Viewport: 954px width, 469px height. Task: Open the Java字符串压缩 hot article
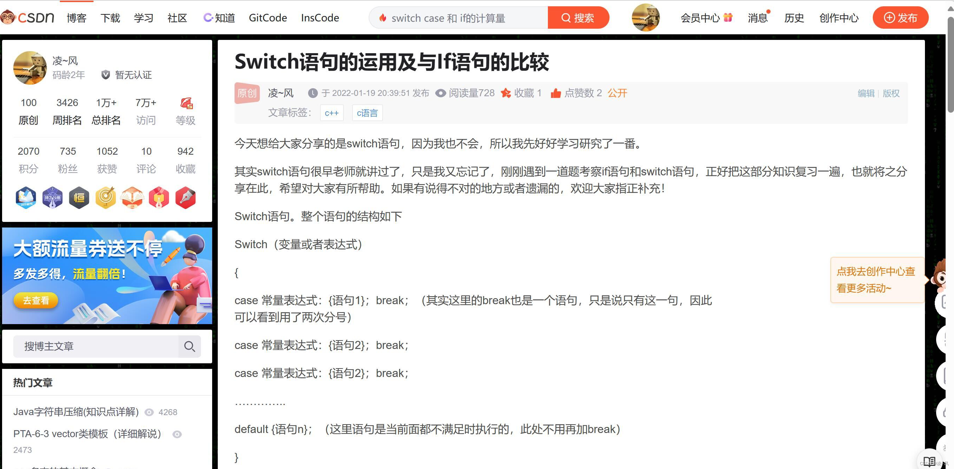(76, 412)
